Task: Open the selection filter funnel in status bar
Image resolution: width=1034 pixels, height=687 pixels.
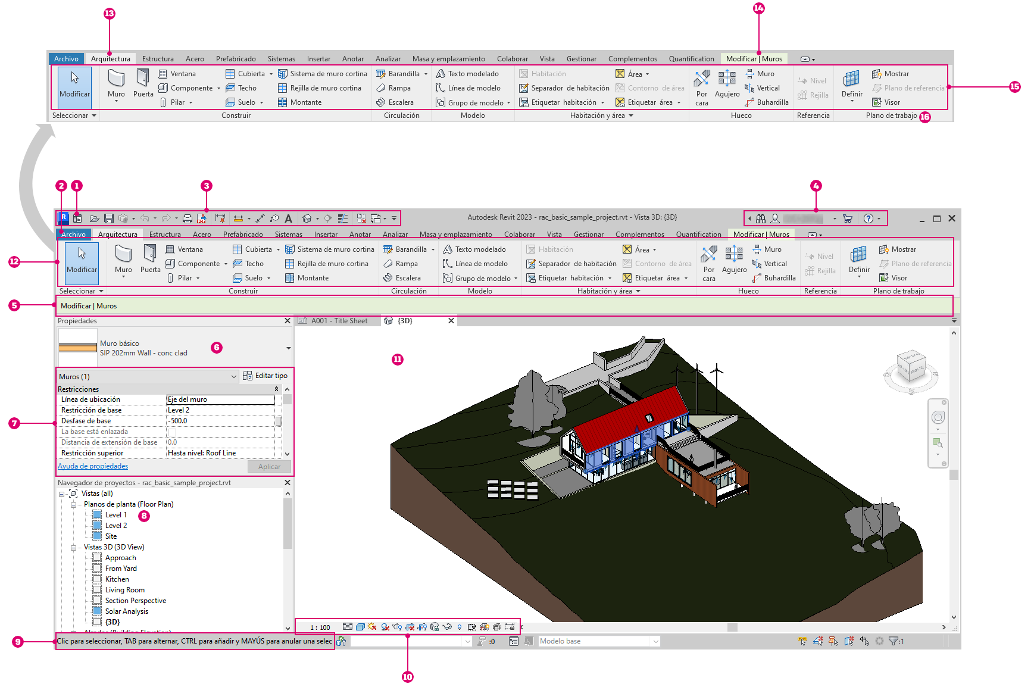Action: click(x=894, y=641)
